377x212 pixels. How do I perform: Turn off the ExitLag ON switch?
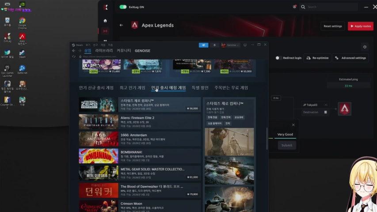coord(123,7)
